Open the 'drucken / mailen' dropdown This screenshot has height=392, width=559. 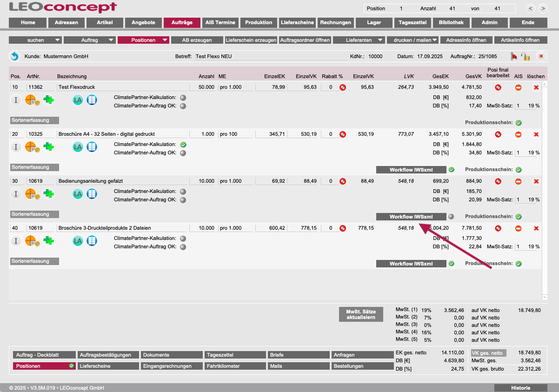tap(414, 40)
